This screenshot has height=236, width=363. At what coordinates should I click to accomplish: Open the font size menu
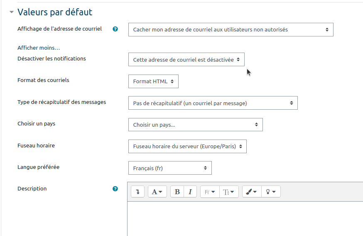point(228,192)
